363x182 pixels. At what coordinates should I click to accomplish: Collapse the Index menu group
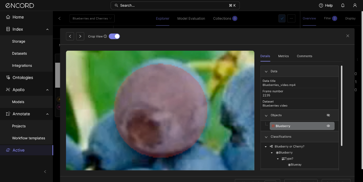pos(47,29)
